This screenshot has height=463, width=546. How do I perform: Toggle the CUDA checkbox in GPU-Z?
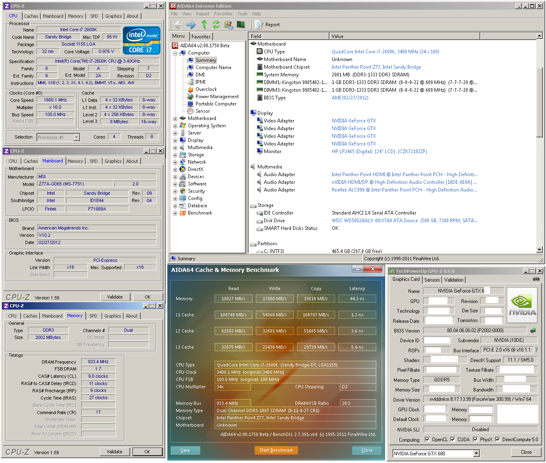click(453, 439)
